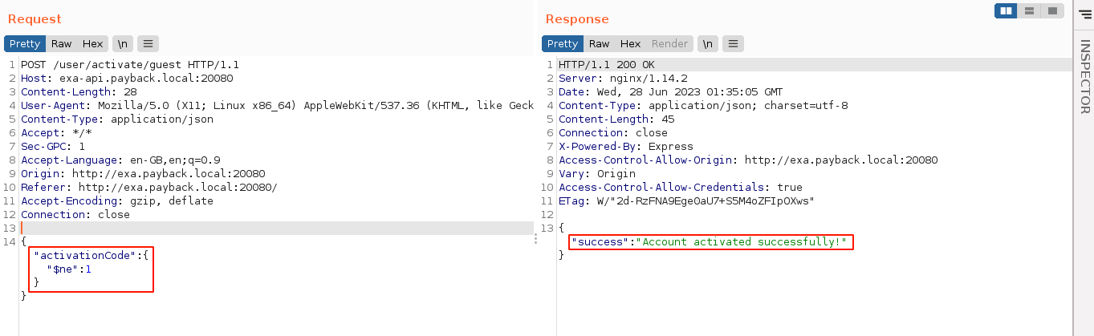
Task: Select the Raw tab in Response
Action: [599, 44]
